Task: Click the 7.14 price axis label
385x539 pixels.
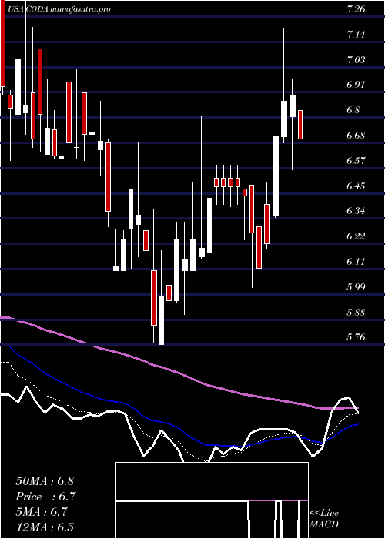Action: (356, 35)
